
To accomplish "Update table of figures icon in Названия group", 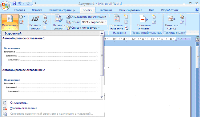I will click(x=127, y=22).
